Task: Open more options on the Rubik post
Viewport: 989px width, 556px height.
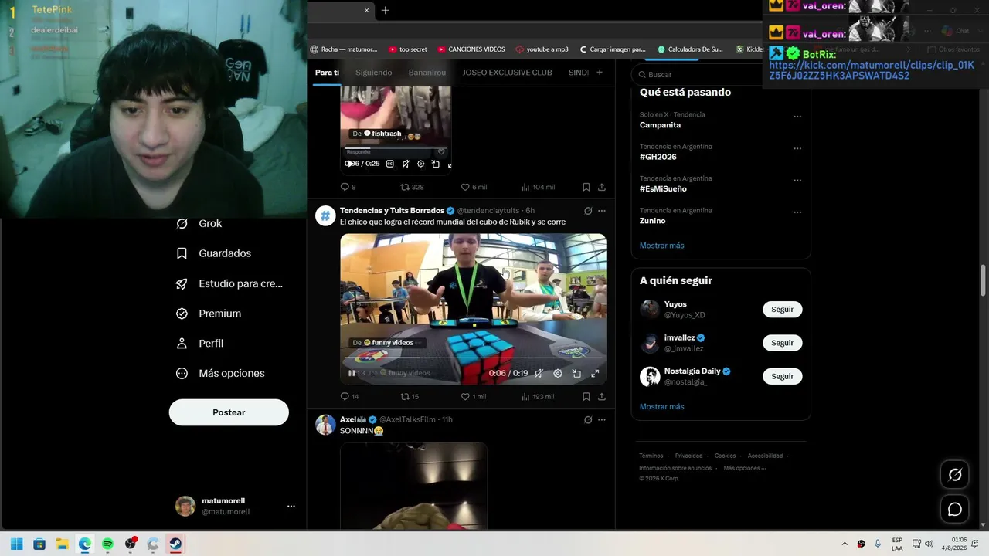Action: pos(602,211)
